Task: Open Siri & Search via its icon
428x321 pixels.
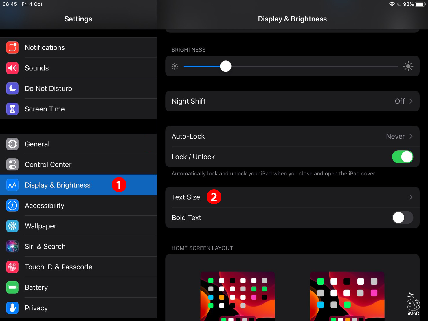Action: (x=12, y=246)
